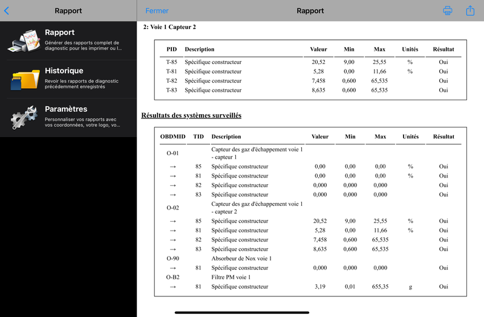
Task: Click the report title 'Rapport' in right header
Action: pos(310,11)
